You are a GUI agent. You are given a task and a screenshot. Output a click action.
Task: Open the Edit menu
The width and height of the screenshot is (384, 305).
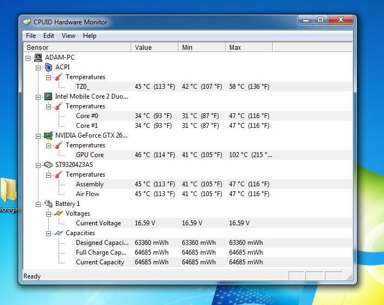[49, 36]
